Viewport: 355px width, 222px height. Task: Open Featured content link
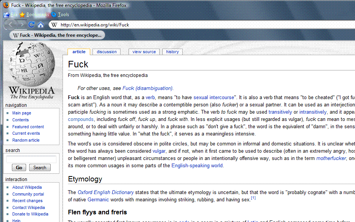point(28,127)
